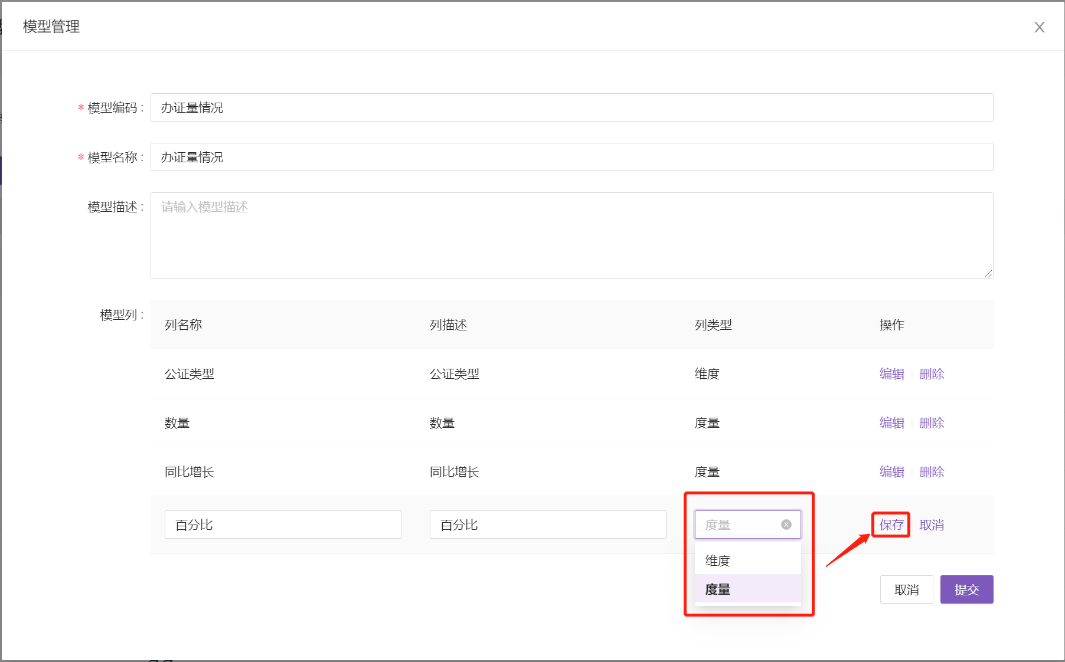Click the 操作 column header
The width and height of the screenshot is (1065, 662).
point(891,325)
